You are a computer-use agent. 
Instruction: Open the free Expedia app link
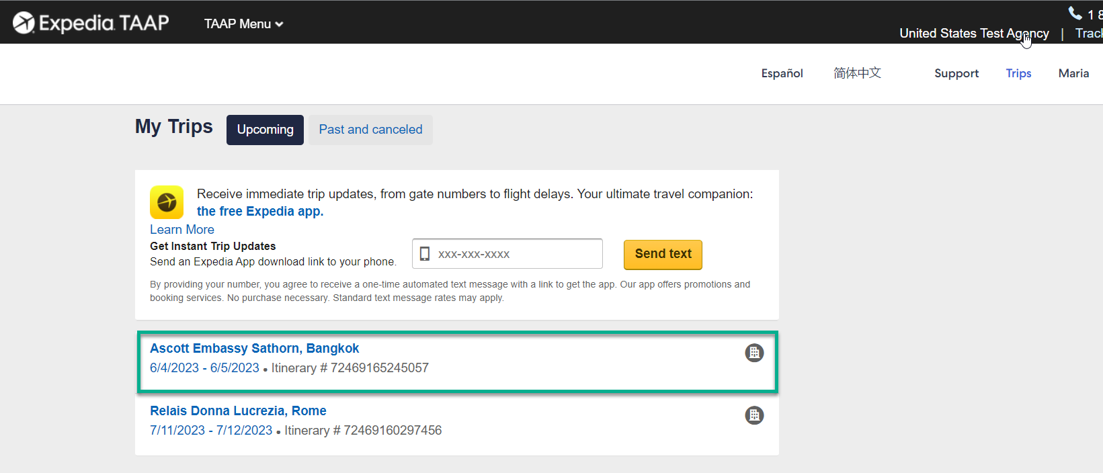(x=260, y=211)
